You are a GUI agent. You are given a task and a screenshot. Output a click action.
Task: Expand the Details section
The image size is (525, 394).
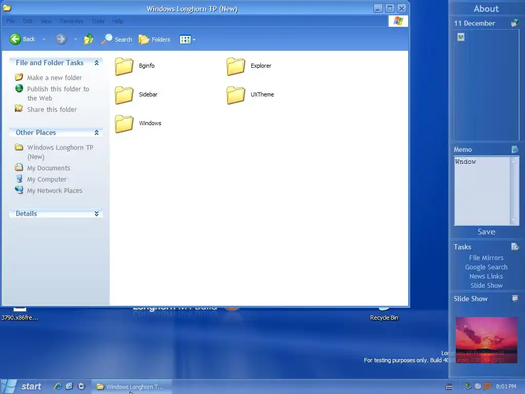pyautogui.click(x=96, y=213)
